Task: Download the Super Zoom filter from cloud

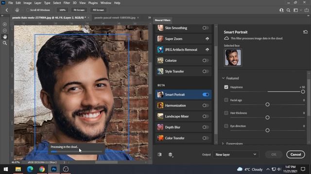Action: (207, 39)
